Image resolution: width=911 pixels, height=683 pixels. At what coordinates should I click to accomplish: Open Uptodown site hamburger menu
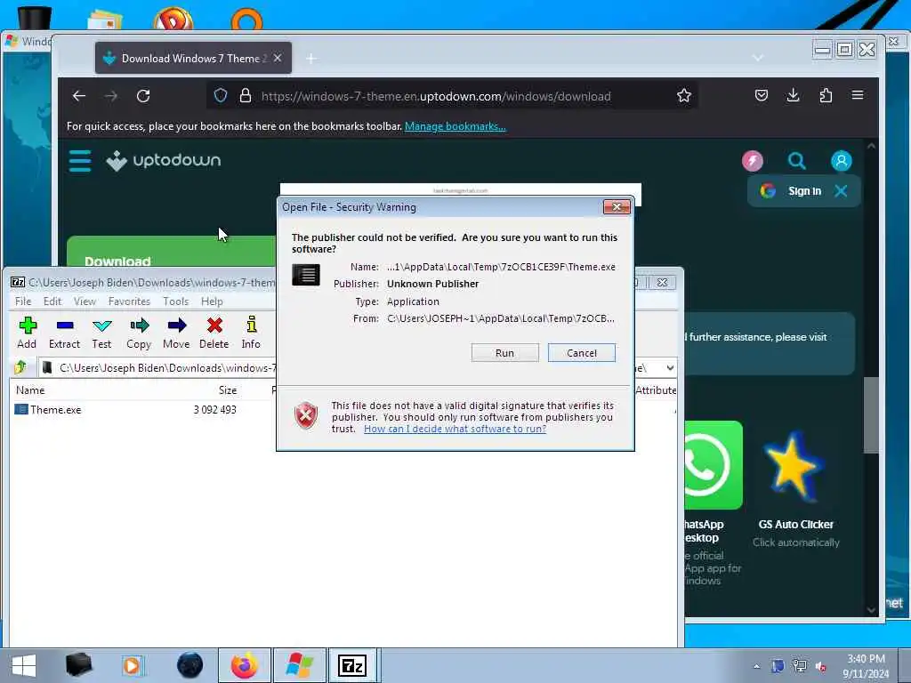tap(80, 160)
